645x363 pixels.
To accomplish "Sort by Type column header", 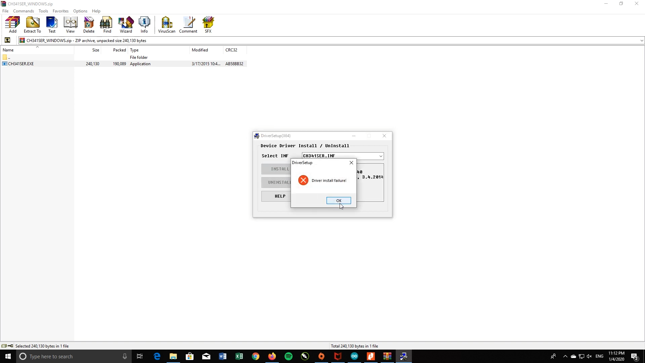I will 159,50.
